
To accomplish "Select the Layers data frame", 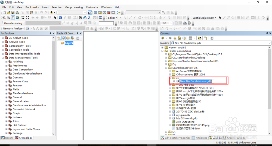I will click(69, 43).
